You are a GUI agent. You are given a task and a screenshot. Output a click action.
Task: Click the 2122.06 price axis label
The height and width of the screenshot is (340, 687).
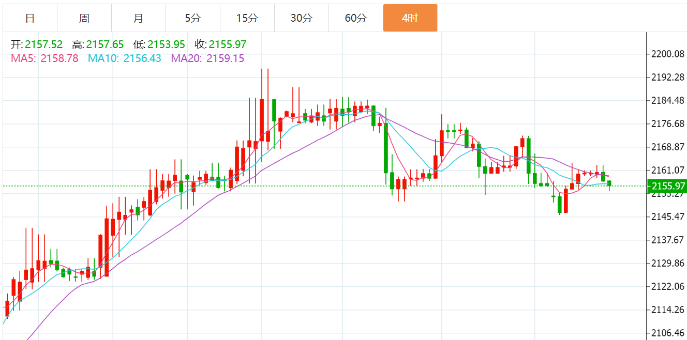[x=668, y=286]
